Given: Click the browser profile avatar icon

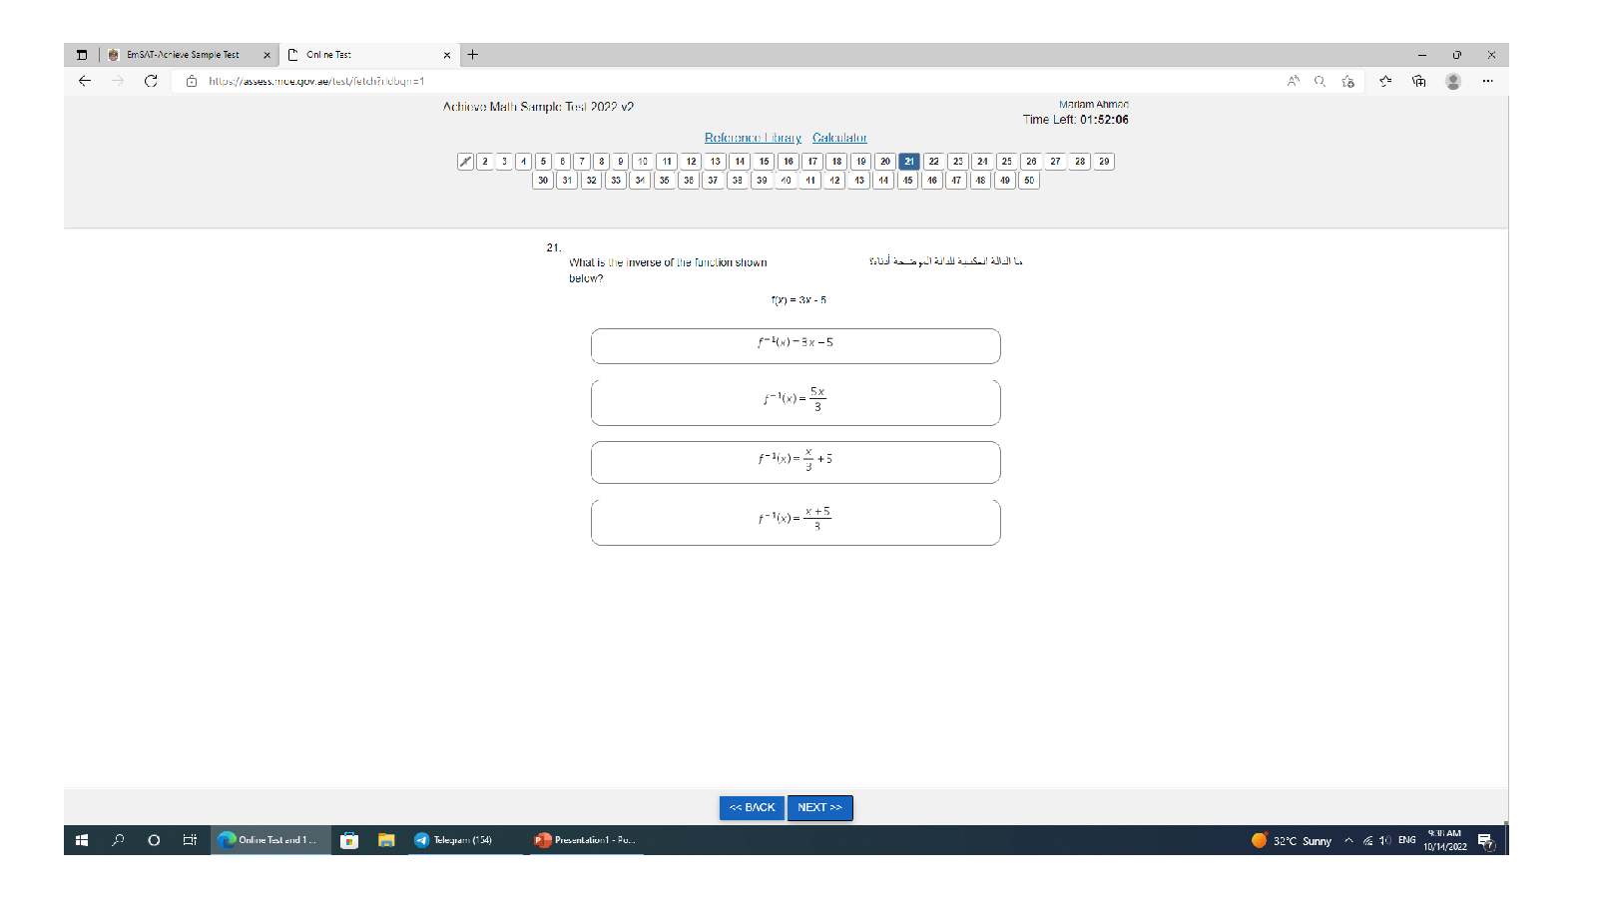Looking at the screenshot, I should point(1453,81).
